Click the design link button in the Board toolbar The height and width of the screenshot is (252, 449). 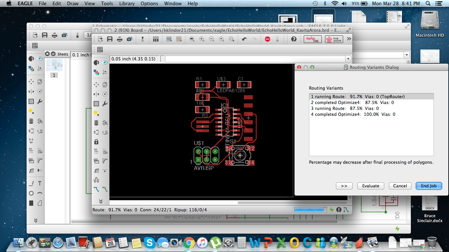pos(313,39)
